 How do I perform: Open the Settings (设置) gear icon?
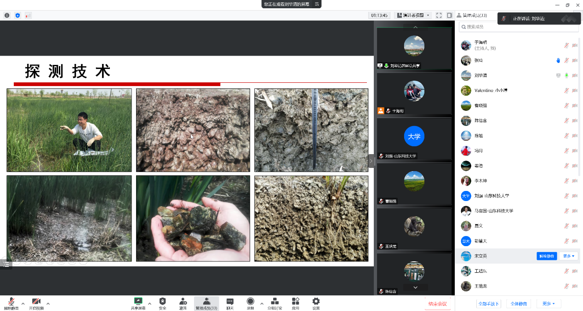pyautogui.click(x=316, y=302)
